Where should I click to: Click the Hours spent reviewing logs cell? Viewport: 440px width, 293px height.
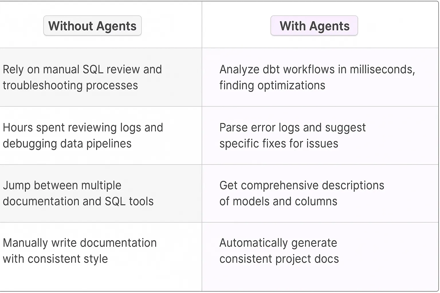pos(101,135)
